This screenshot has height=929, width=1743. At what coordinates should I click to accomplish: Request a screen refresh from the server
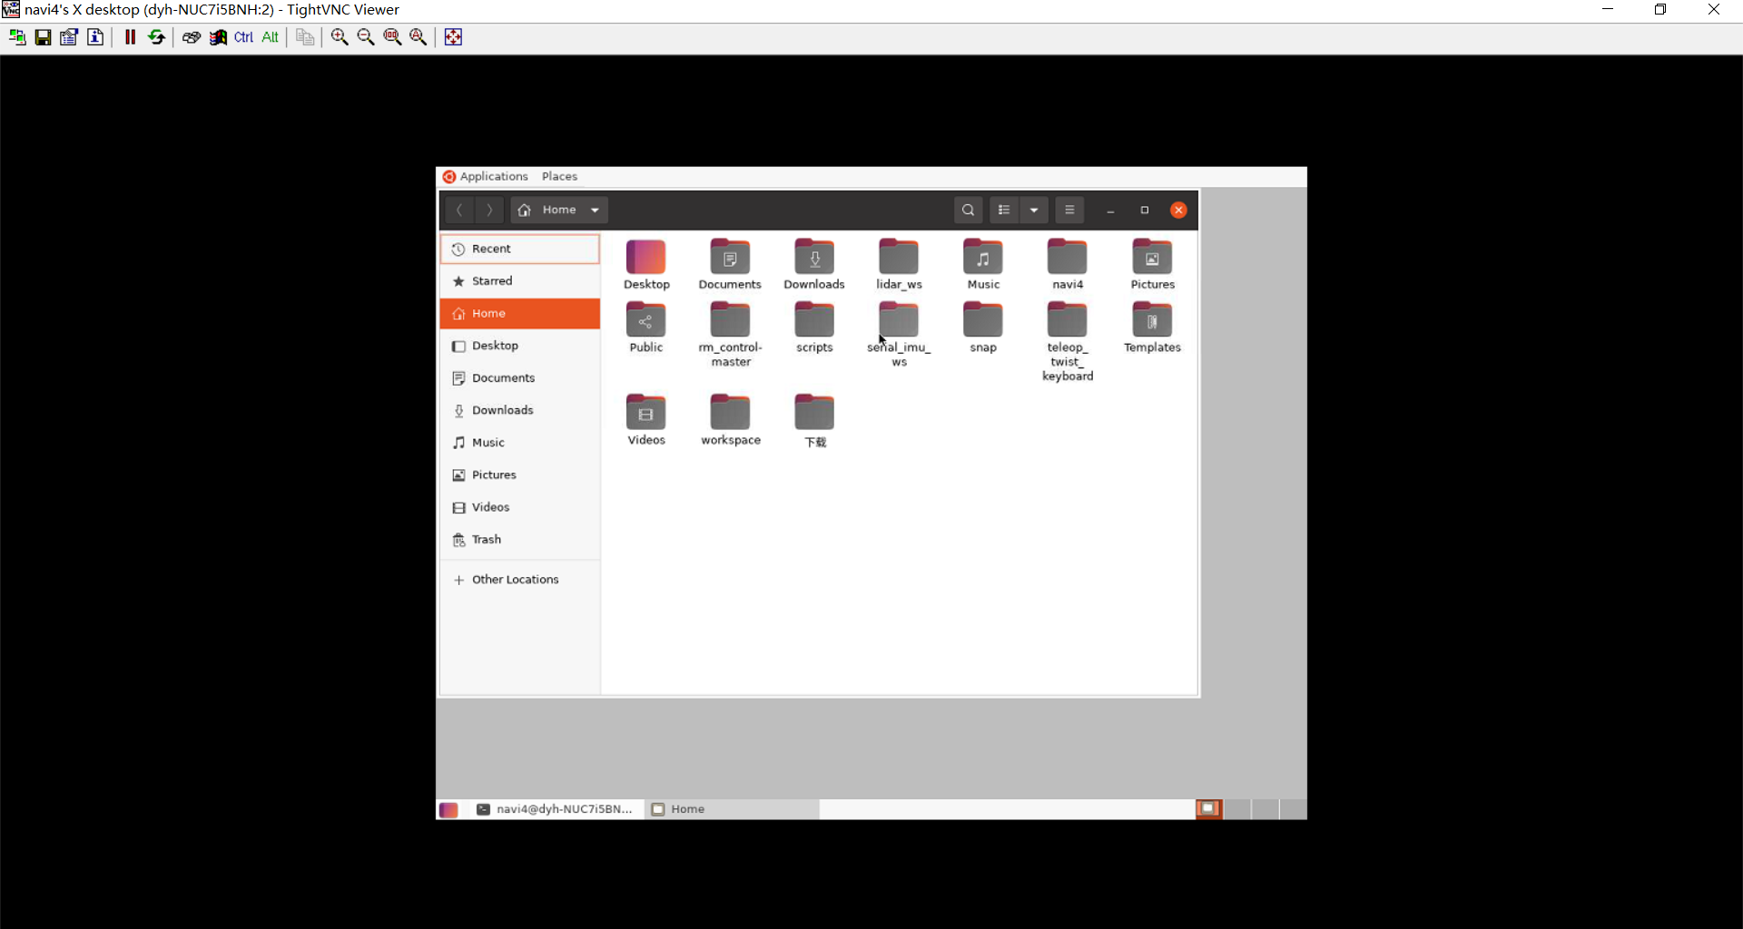tap(156, 37)
